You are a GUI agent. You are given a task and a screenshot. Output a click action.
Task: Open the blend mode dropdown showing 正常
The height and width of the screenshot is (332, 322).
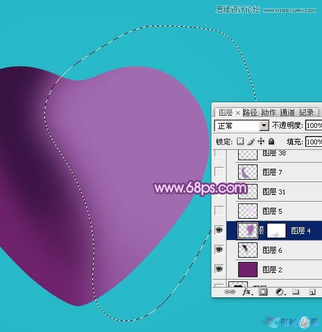tap(264, 125)
